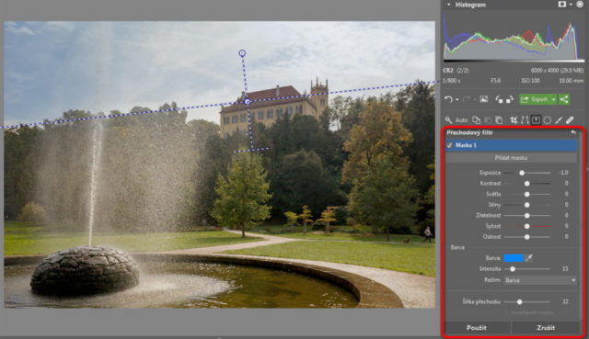Adjust the Expozice slider

[x=526, y=173]
